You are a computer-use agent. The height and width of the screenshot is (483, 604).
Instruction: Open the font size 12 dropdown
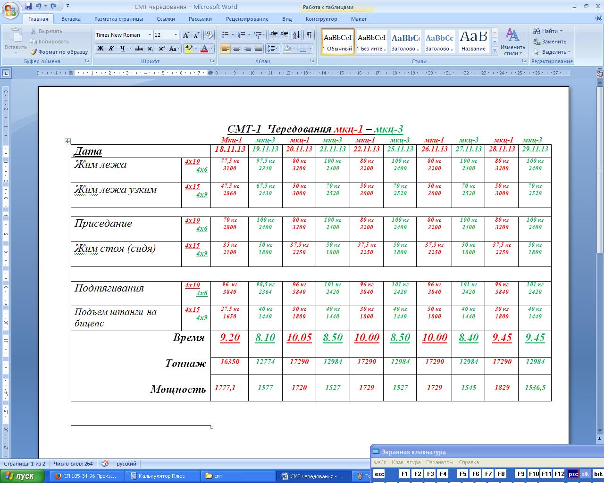click(x=176, y=35)
